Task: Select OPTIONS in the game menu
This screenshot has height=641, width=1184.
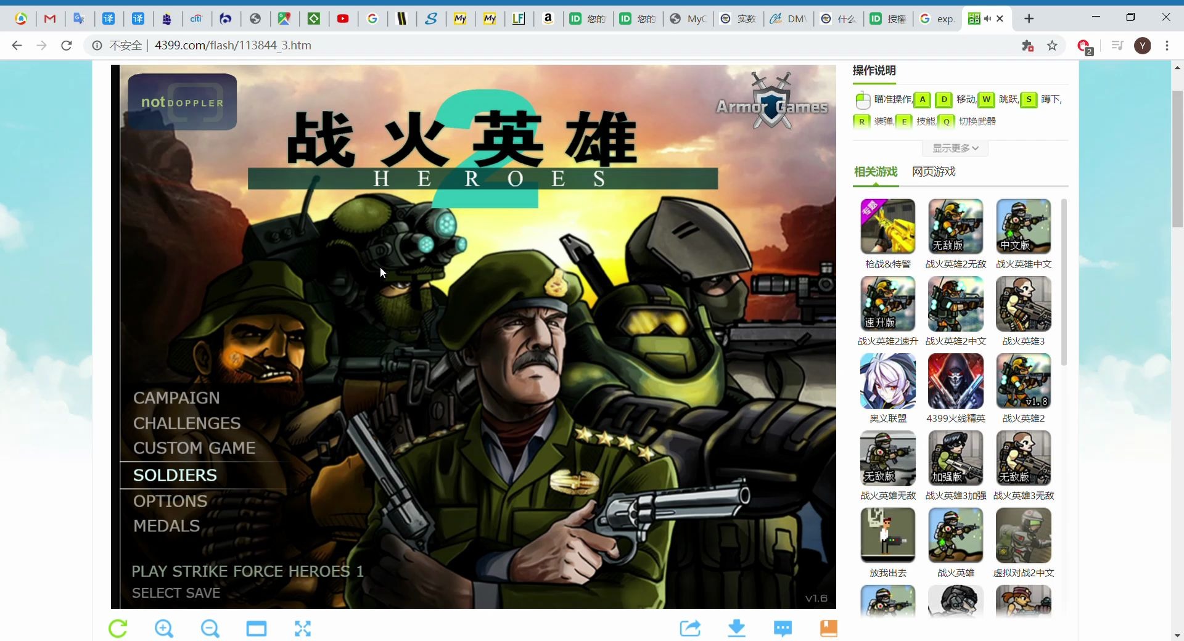Action: tap(170, 500)
